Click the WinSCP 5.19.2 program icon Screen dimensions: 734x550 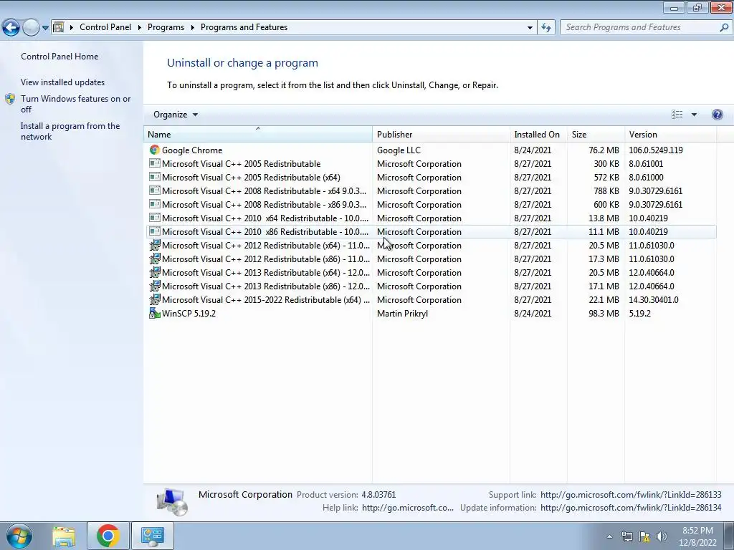tap(155, 313)
